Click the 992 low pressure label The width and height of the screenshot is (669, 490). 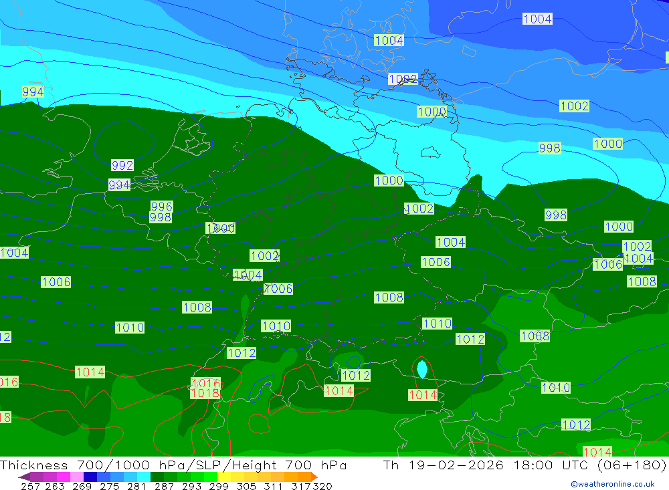pos(122,165)
